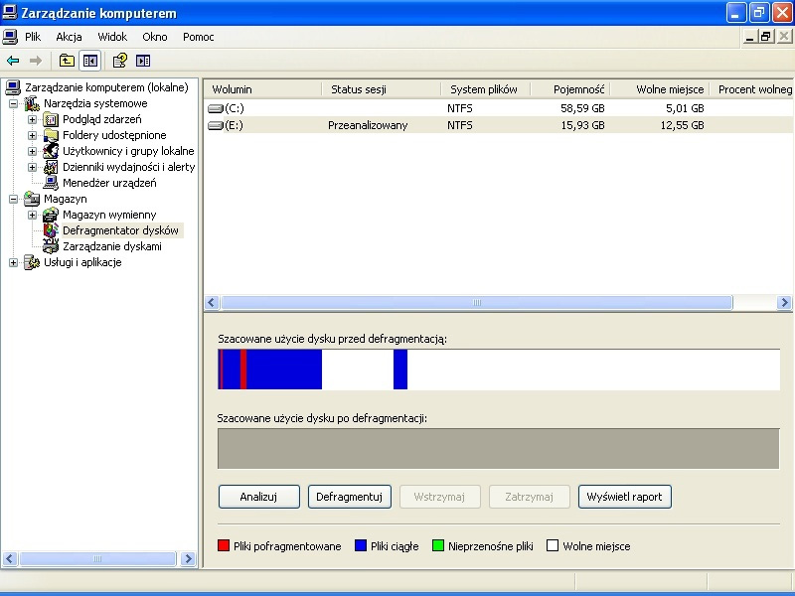Click the computer icon next to Plik menu
This screenshot has width=795, height=596.
point(10,37)
